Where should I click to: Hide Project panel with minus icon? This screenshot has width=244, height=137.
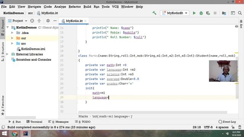coord(55,21)
